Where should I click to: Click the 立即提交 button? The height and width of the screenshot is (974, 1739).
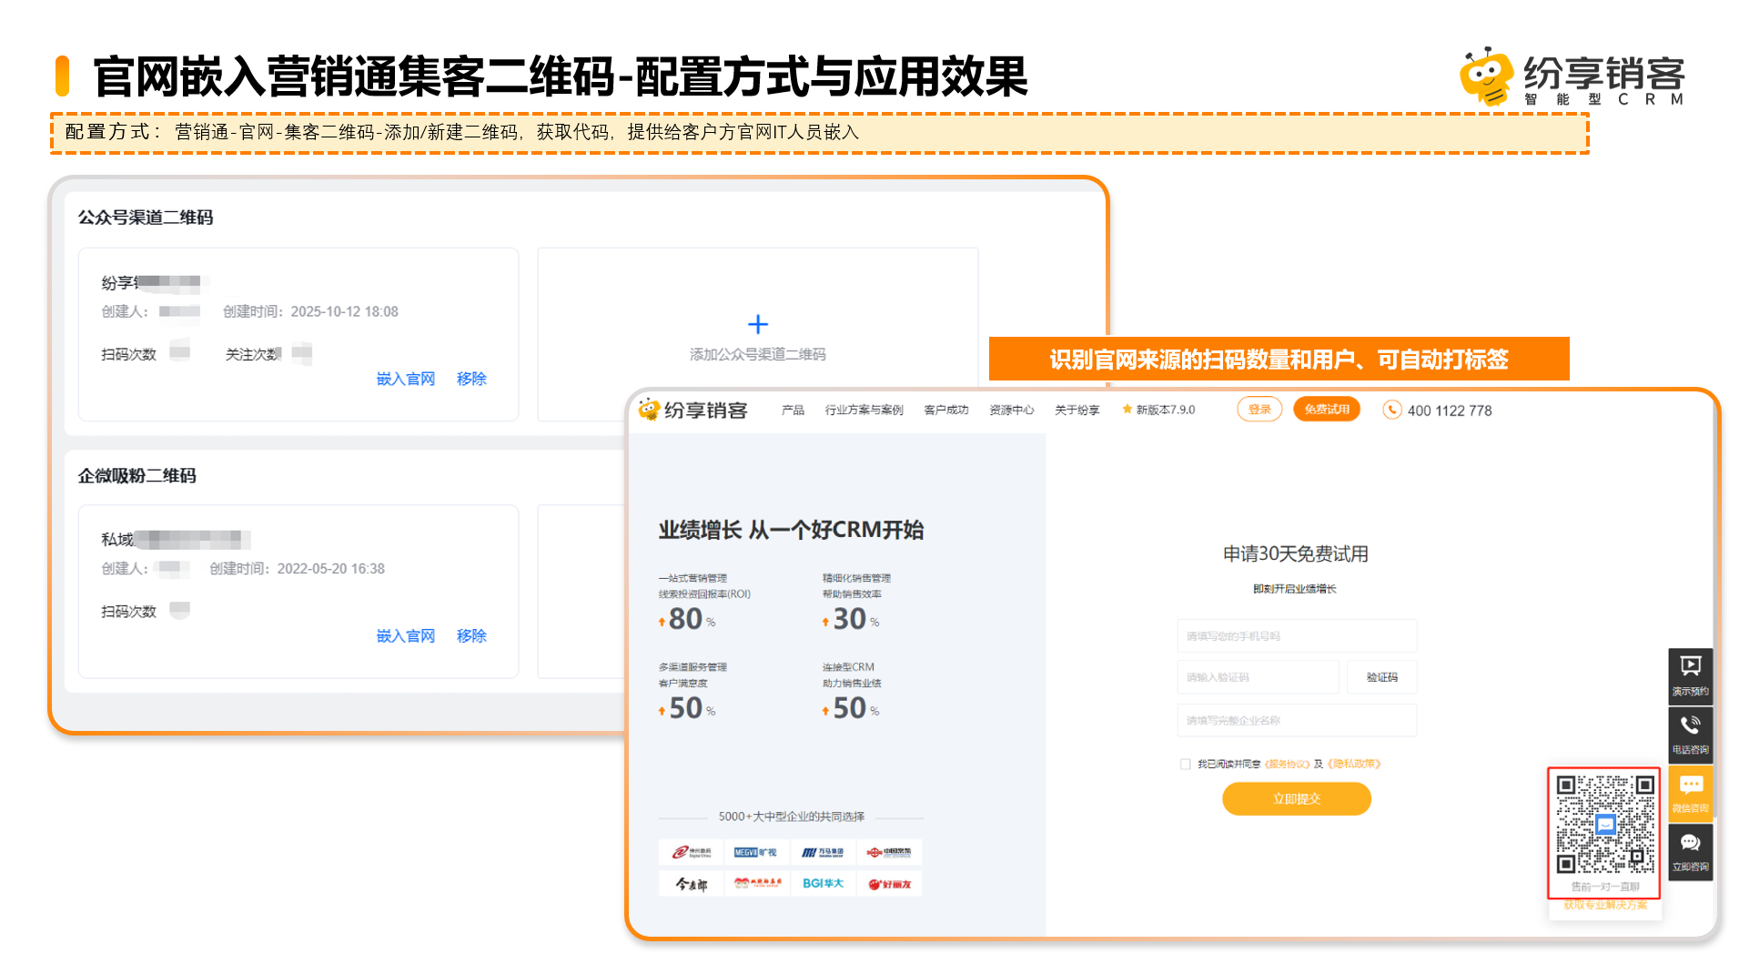(1296, 798)
